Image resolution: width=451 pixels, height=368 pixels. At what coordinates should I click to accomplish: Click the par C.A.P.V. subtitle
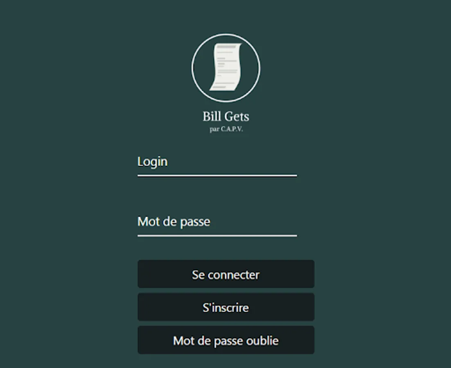(x=226, y=129)
